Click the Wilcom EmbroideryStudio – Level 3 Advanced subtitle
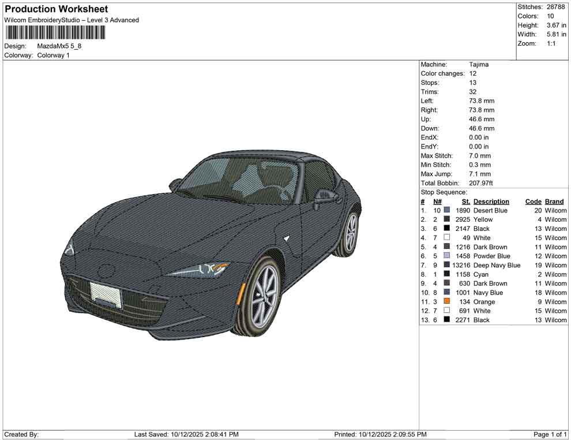This screenshot has height=440, width=571. (72, 20)
